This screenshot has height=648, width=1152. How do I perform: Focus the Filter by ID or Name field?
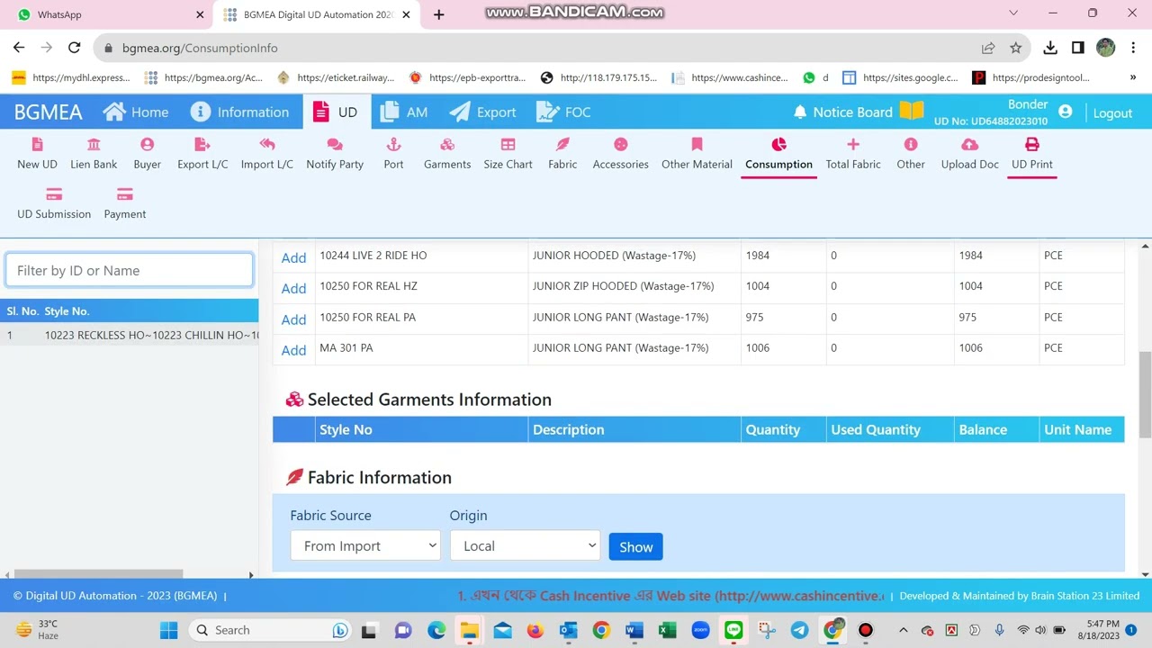129,270
